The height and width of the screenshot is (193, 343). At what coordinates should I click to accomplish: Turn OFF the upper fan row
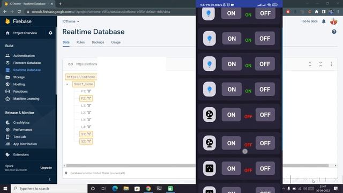[265, 115]
